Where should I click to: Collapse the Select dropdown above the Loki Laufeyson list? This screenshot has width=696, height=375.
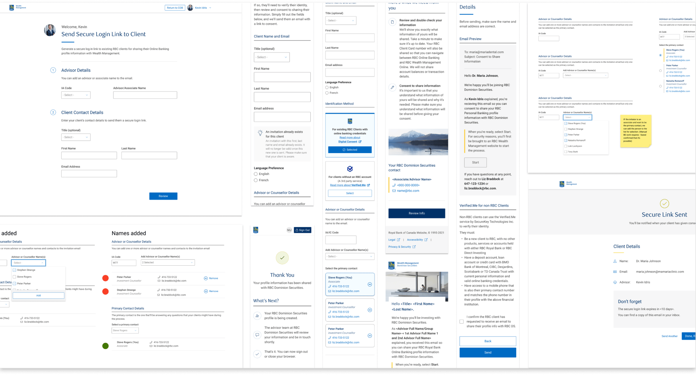click(577, 118)
